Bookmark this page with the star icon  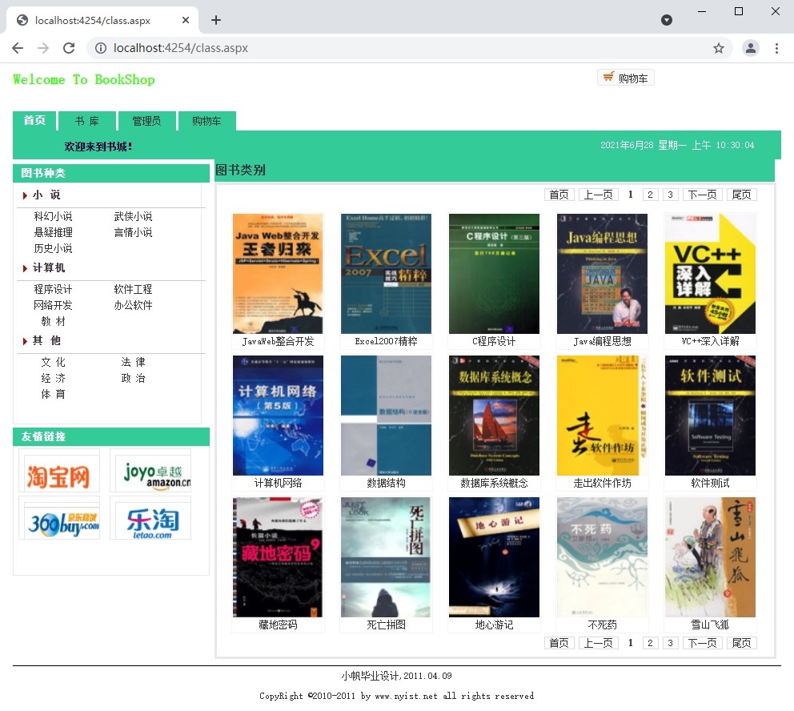718,48
